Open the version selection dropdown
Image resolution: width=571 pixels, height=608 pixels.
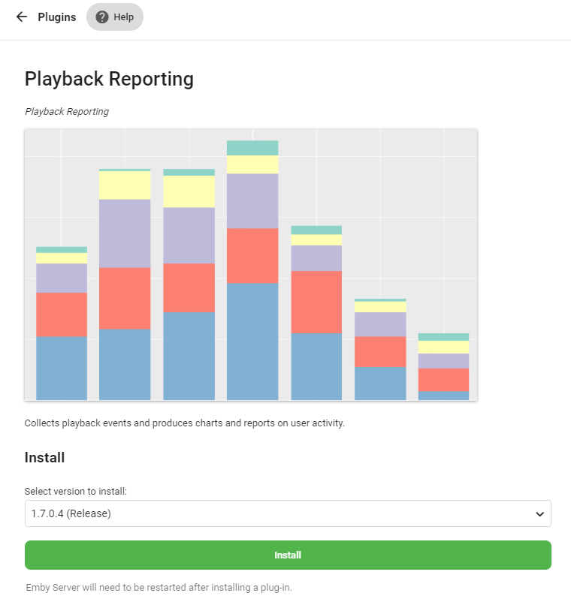288,513
